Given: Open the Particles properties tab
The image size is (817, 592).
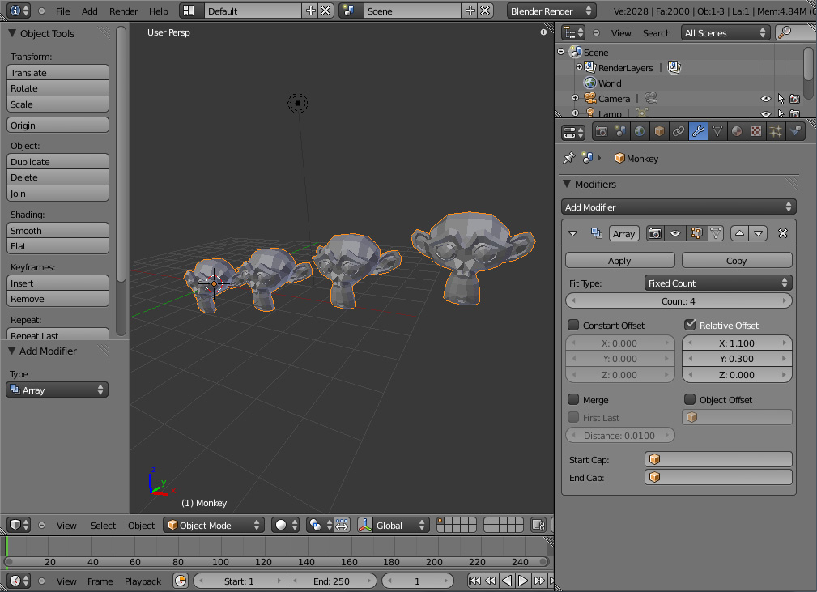Looking at the screenshot, I should pos(776,131).
